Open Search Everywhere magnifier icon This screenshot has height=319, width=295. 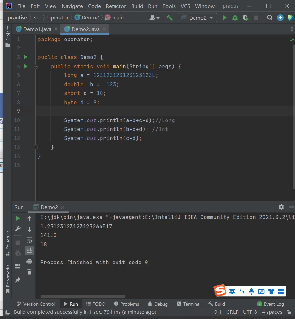click(x=270, y=18)
